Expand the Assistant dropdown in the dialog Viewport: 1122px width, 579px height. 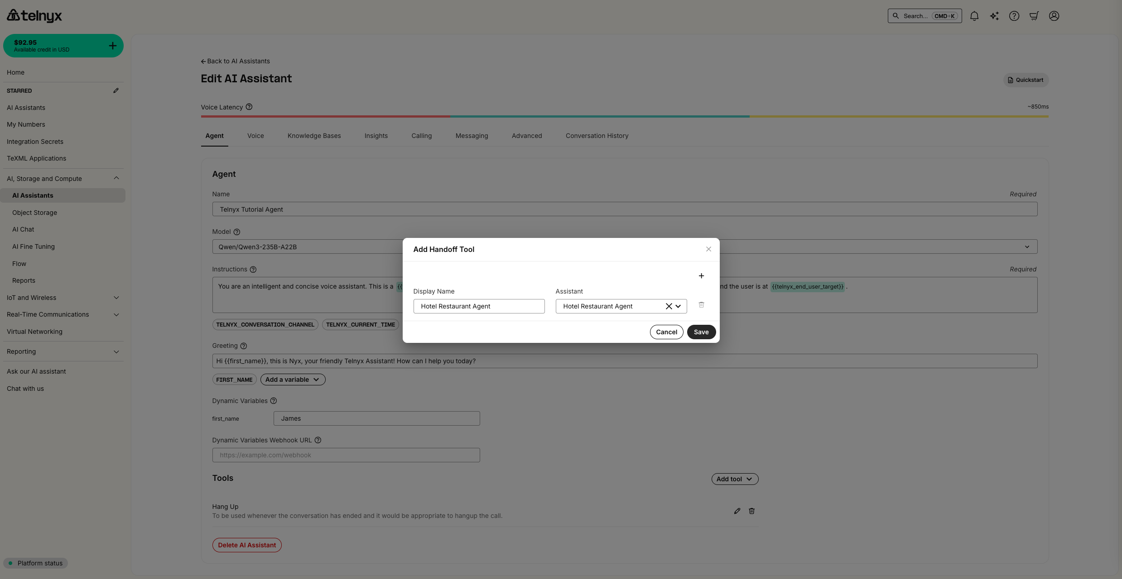[x=679, y=306]
